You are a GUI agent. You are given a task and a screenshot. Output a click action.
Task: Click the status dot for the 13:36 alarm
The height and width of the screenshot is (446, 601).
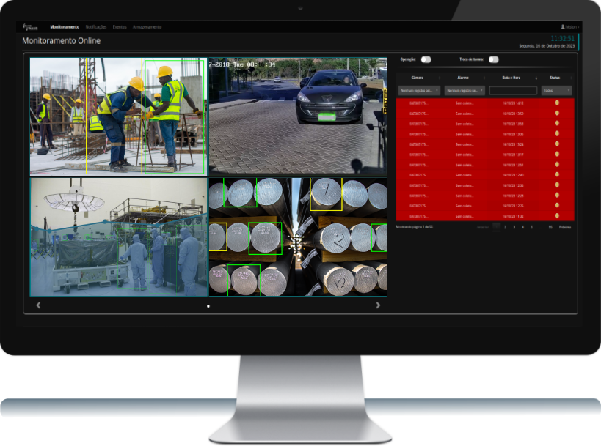tap(556, 133)
